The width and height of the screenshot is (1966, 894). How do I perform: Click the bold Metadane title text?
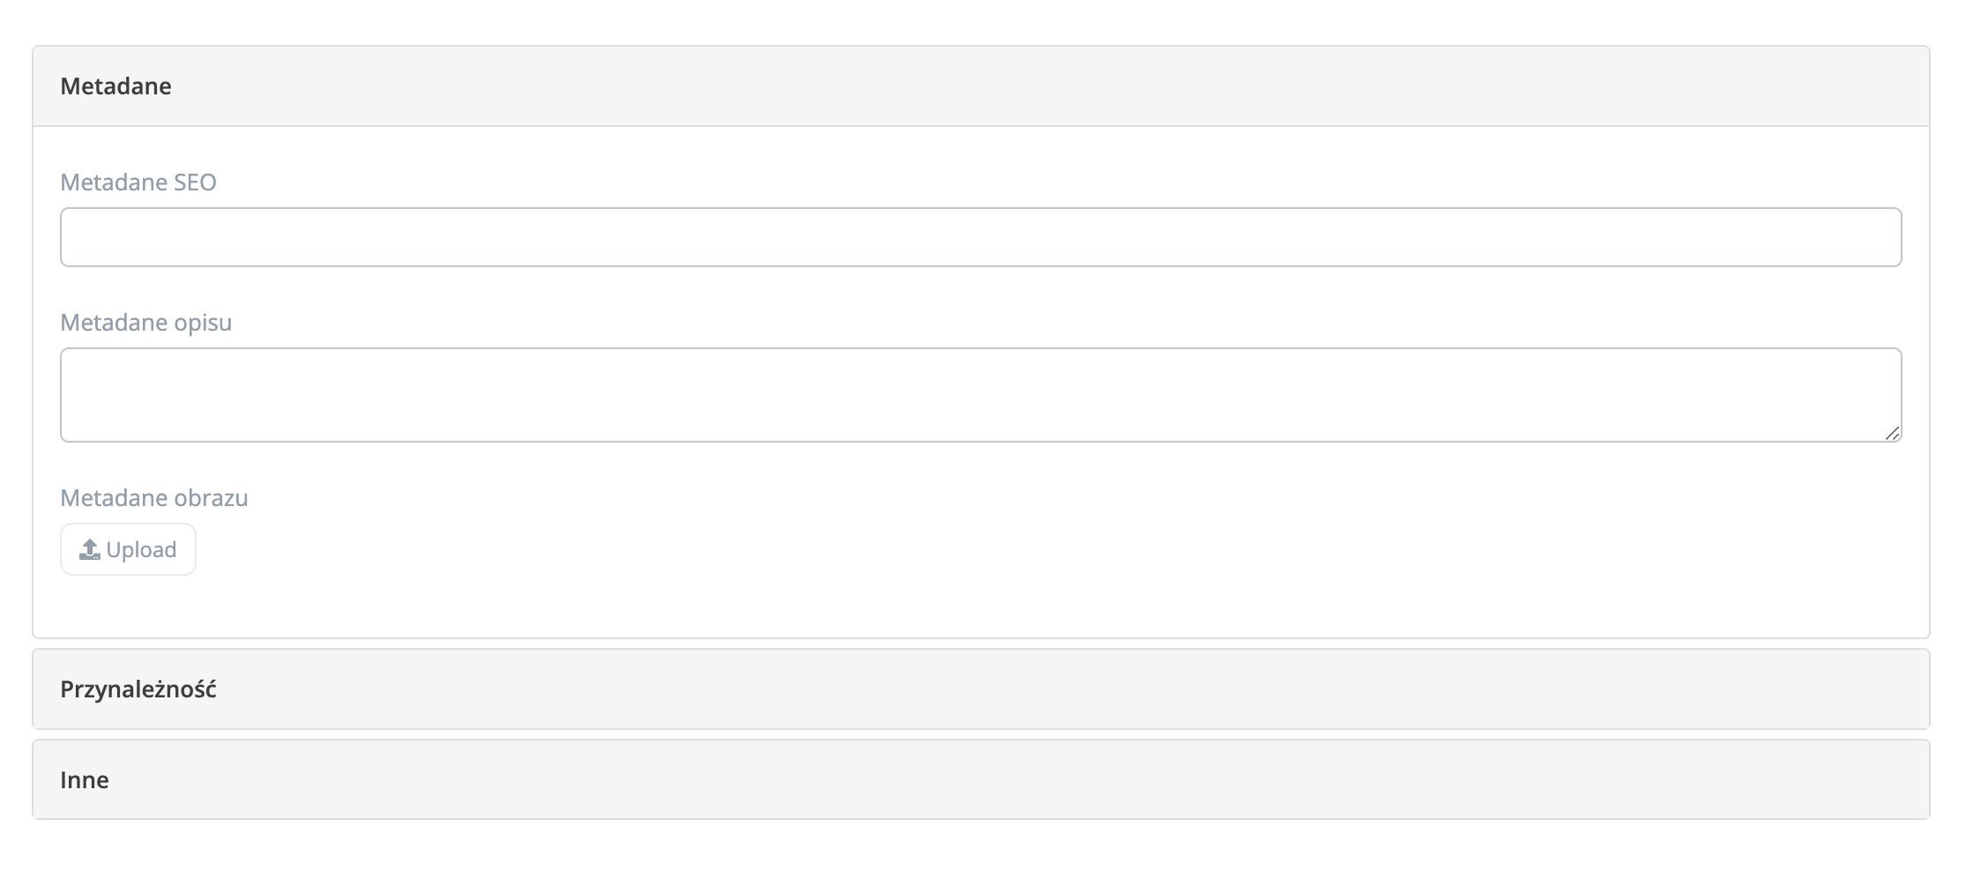(115, 86)
